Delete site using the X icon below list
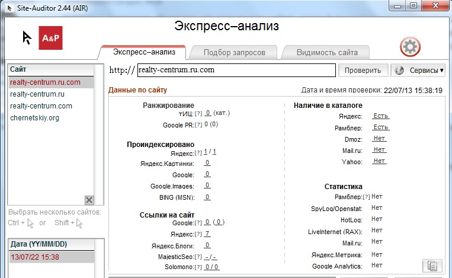This screenshot has height=278, width=452. [x=89, y=200]
